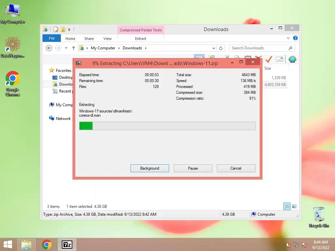Expand the arrow after Downloads breadcrumb

146,48
